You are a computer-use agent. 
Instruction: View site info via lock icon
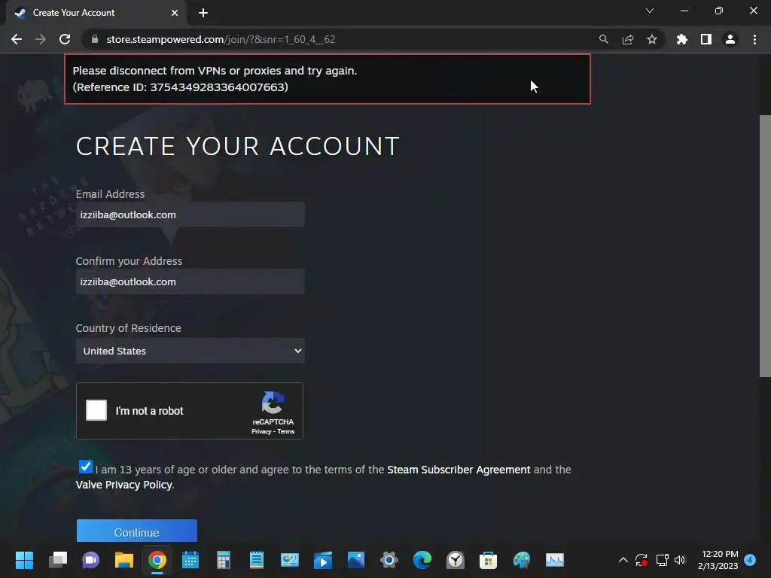(95, 39)
